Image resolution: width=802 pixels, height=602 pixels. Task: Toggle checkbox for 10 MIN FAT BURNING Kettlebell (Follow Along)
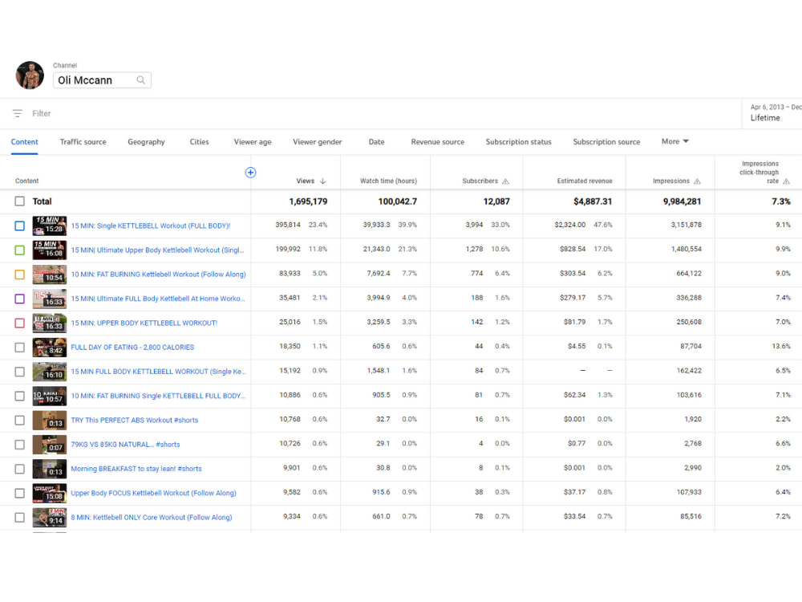(x=19, y=275)
